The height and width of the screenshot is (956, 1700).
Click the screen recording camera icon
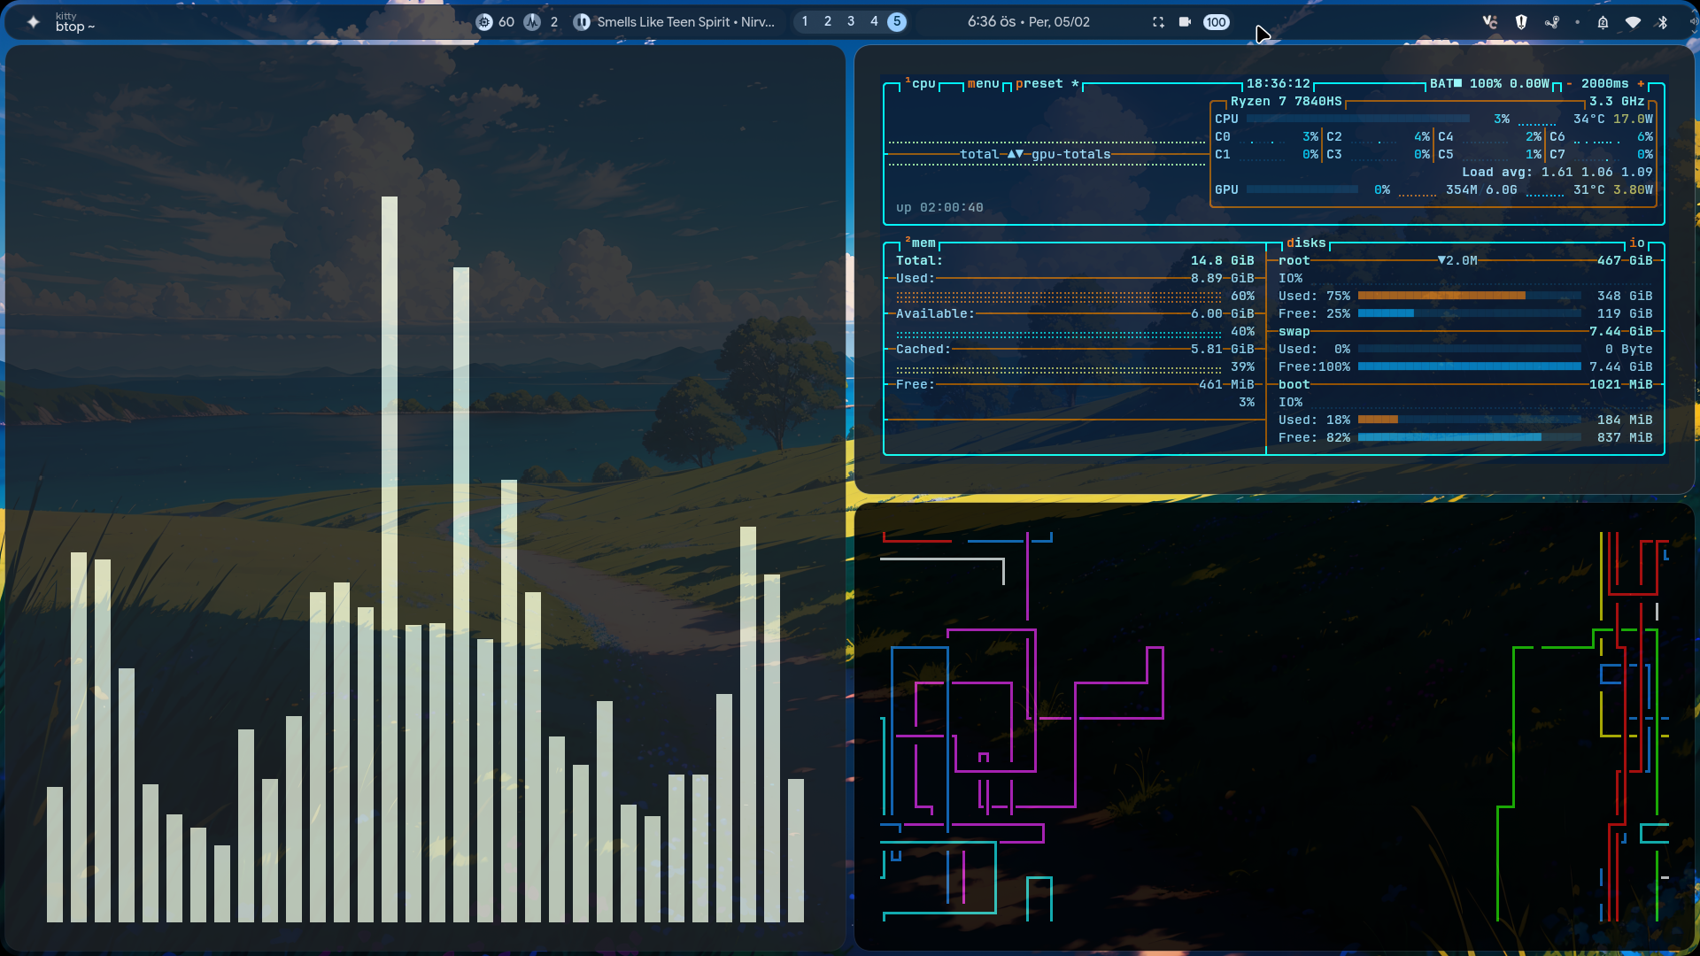click(1185, 22)
